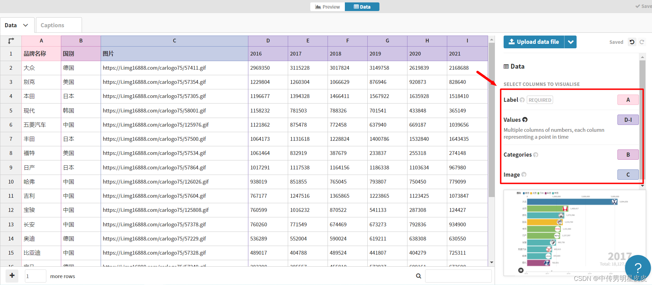Click the redo icon
The image size is (652, 285).
(642, 42)
